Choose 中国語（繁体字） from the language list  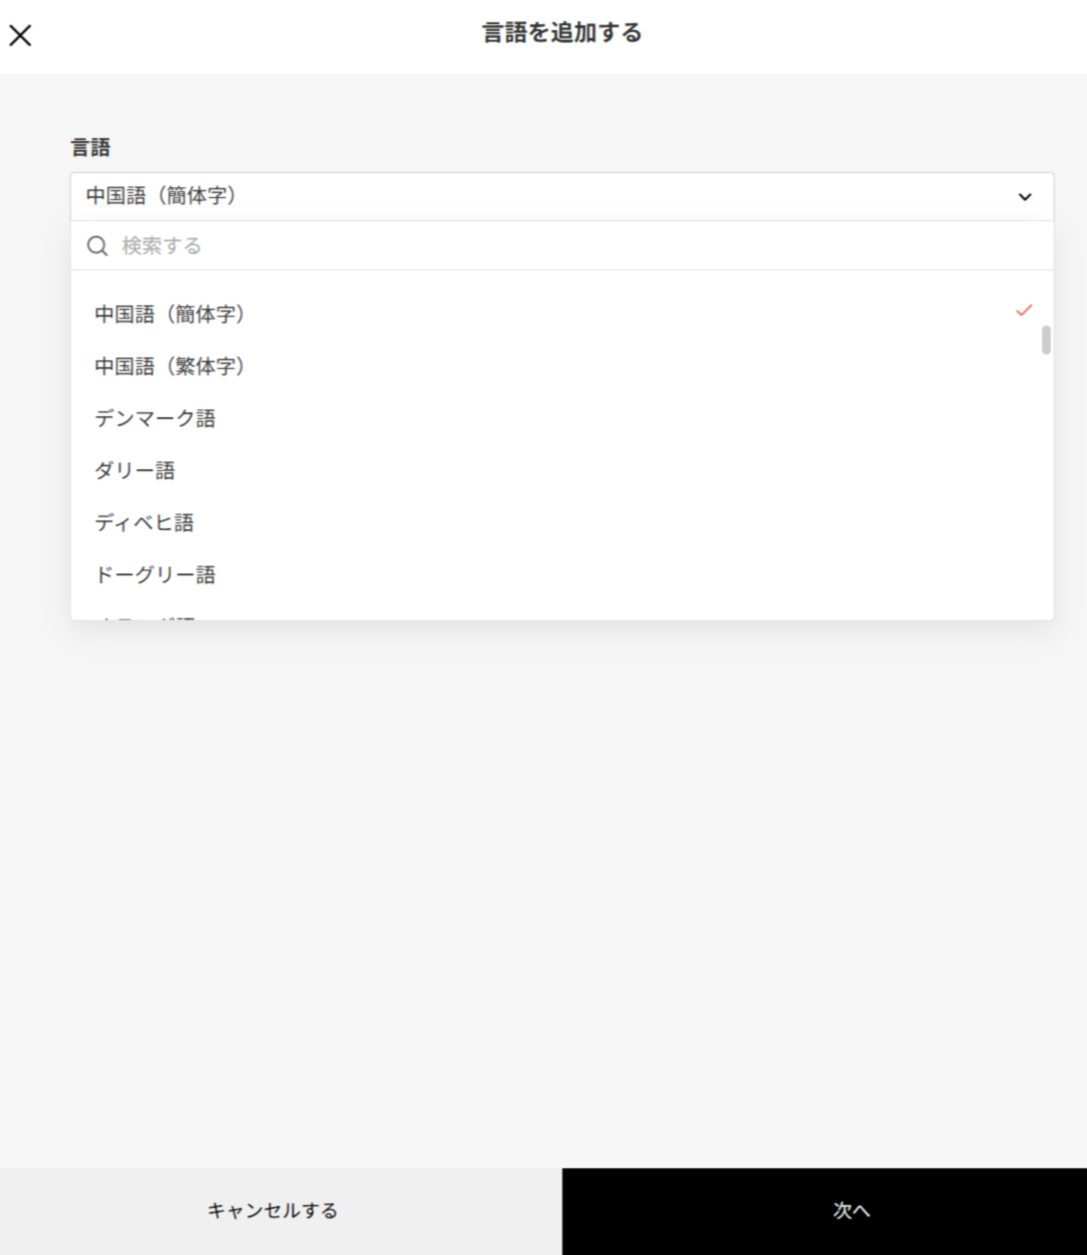click(x=170, y=367)
